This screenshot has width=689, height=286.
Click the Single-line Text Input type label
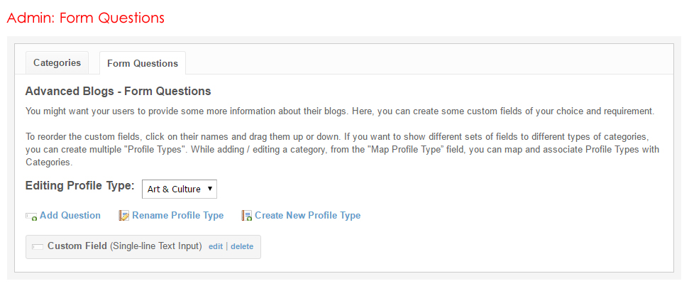click(156, 246)
